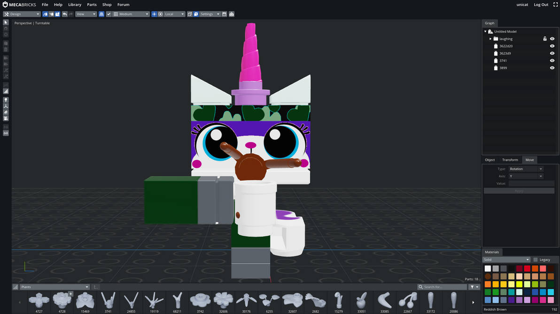The width and height of the screenshot is (560, 314).
Task: Click the wireframe cube icon in the toolbar
Action: pos(190,14)
